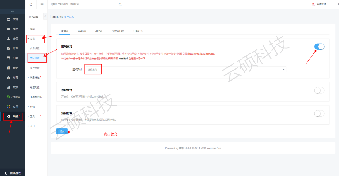339x176 pixels.
Task: Open the 选择支付 dropdown
Action: click(185, 70)
